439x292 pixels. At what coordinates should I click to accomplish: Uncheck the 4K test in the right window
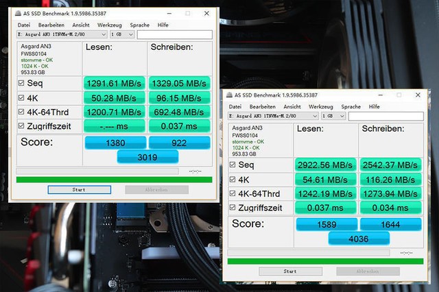click(x=233, y=180)
